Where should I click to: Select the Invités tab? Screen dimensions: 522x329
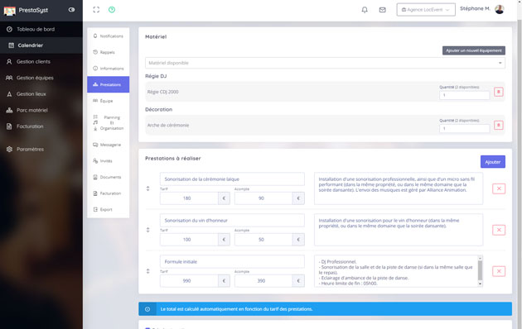pos(109,161)
